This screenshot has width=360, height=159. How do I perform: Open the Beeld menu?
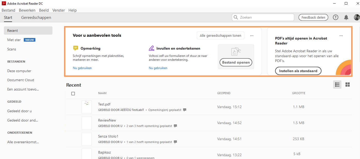[44, 10]
